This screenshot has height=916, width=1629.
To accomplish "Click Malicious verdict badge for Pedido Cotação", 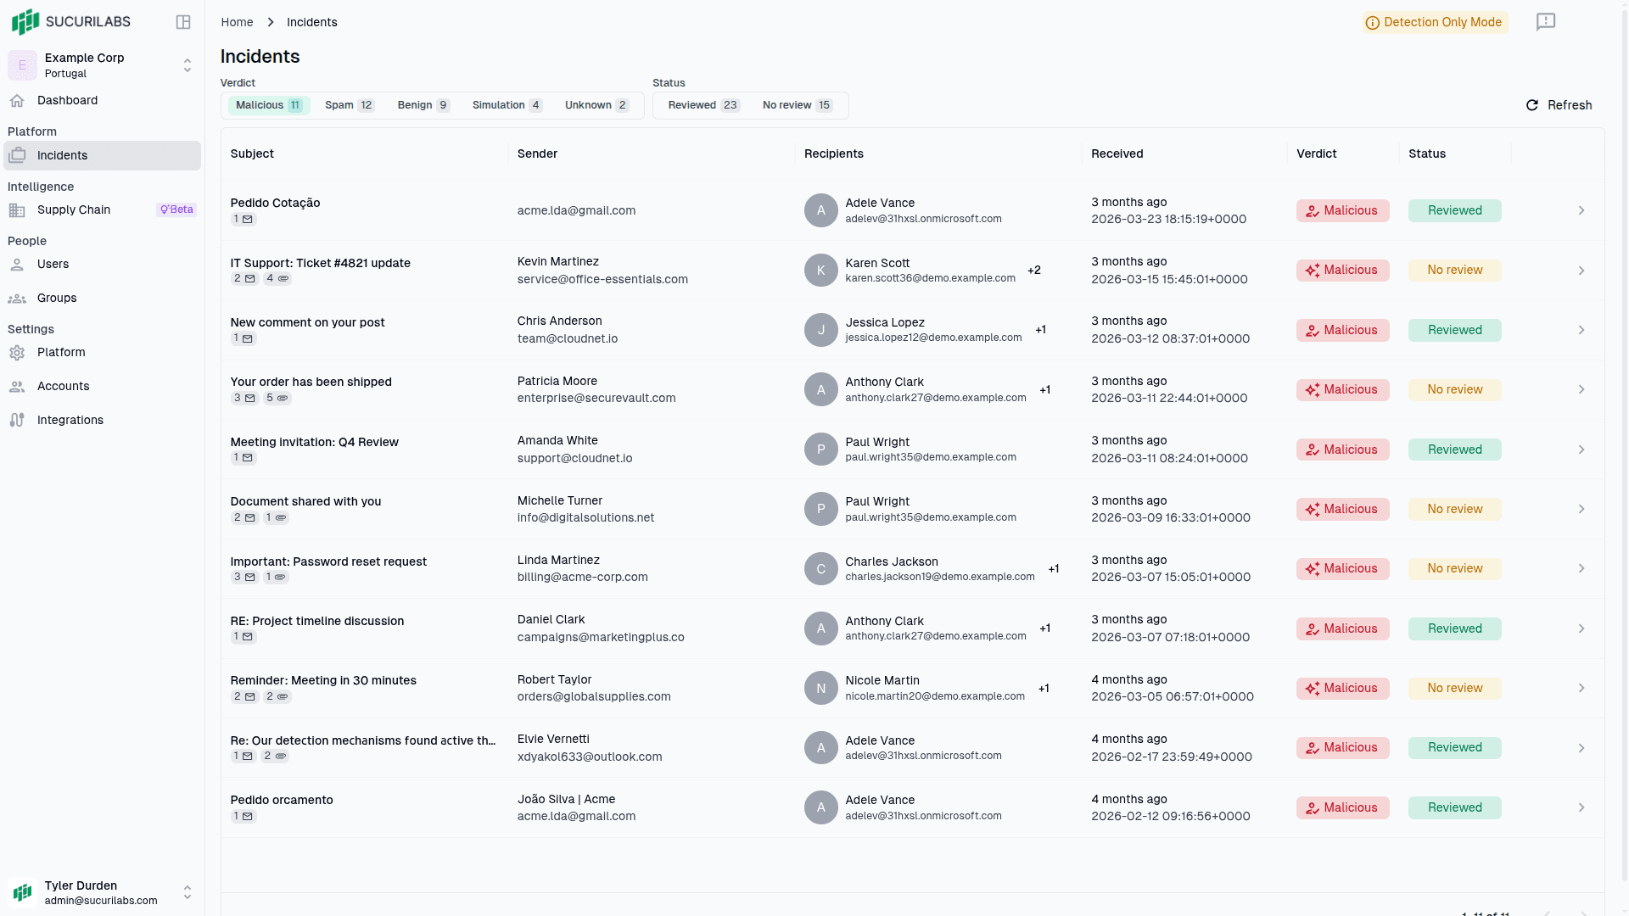I will pyautogui.click(x=1342, y=210).
